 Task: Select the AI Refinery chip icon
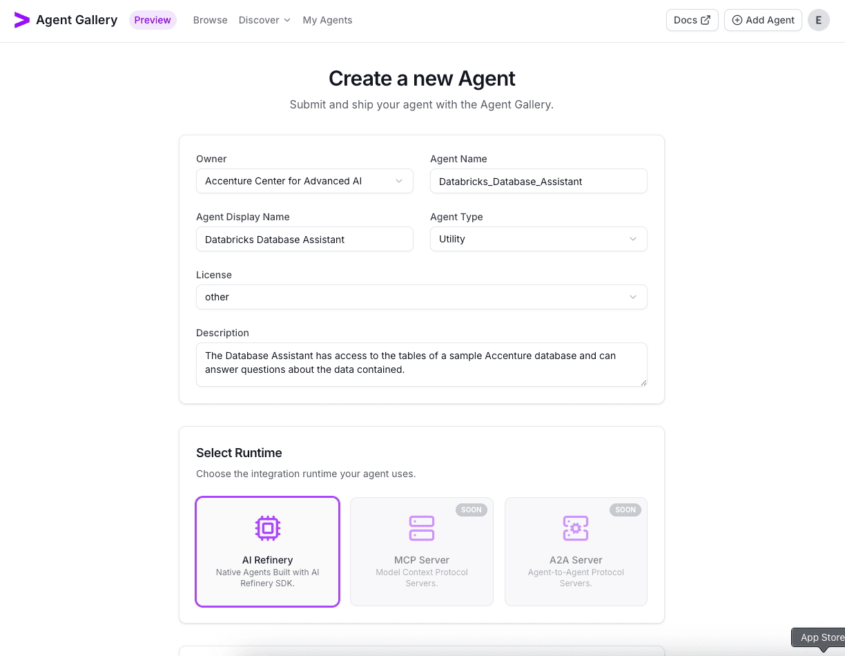click(267, 528)
